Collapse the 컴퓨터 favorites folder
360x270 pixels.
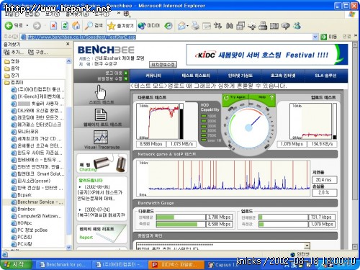click(14, 82)
